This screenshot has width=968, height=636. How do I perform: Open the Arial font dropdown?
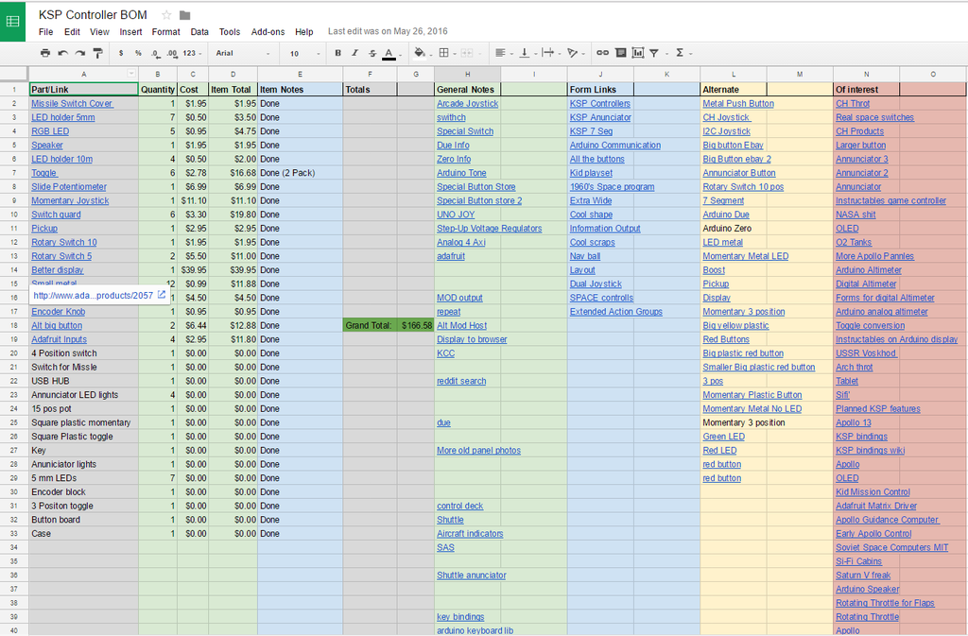[243, 54]
